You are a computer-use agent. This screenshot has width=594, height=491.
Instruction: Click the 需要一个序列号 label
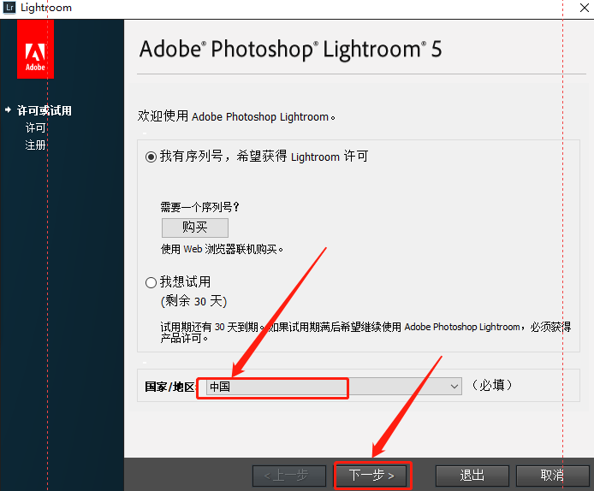[x=200, y=207]
